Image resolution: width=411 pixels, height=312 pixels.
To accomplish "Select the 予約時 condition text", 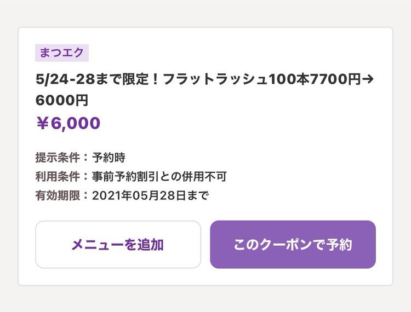I will [109, 158].
